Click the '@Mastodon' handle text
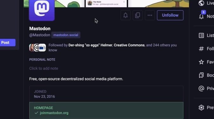The height and width of the screenshot is (119, 214). [40, 35]
